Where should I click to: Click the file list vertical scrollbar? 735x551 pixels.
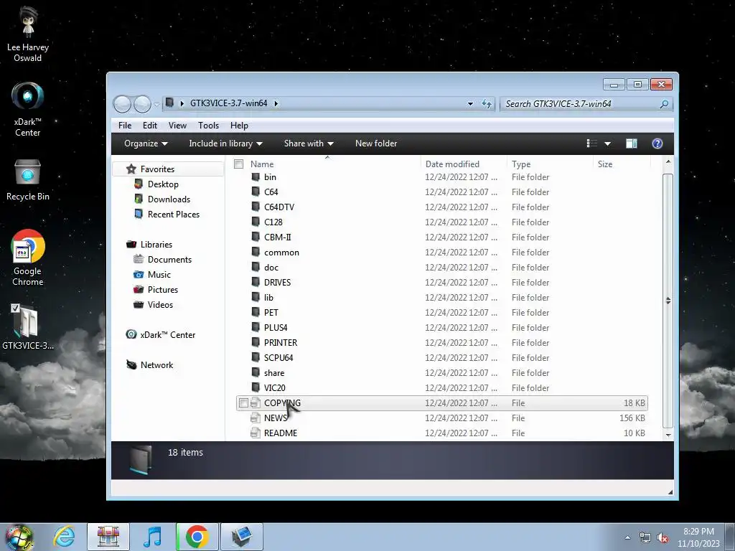coord(668,301)
